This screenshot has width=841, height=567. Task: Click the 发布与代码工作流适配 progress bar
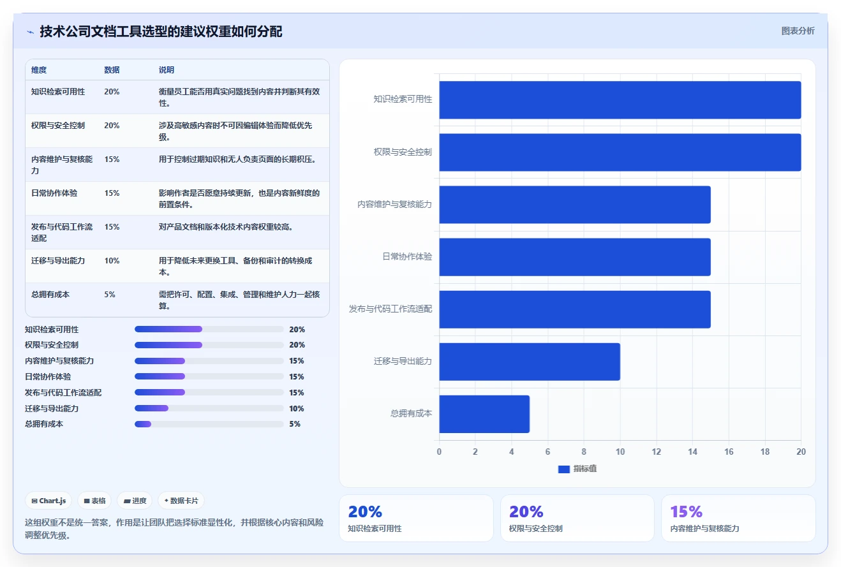click(x=209, y=392)
